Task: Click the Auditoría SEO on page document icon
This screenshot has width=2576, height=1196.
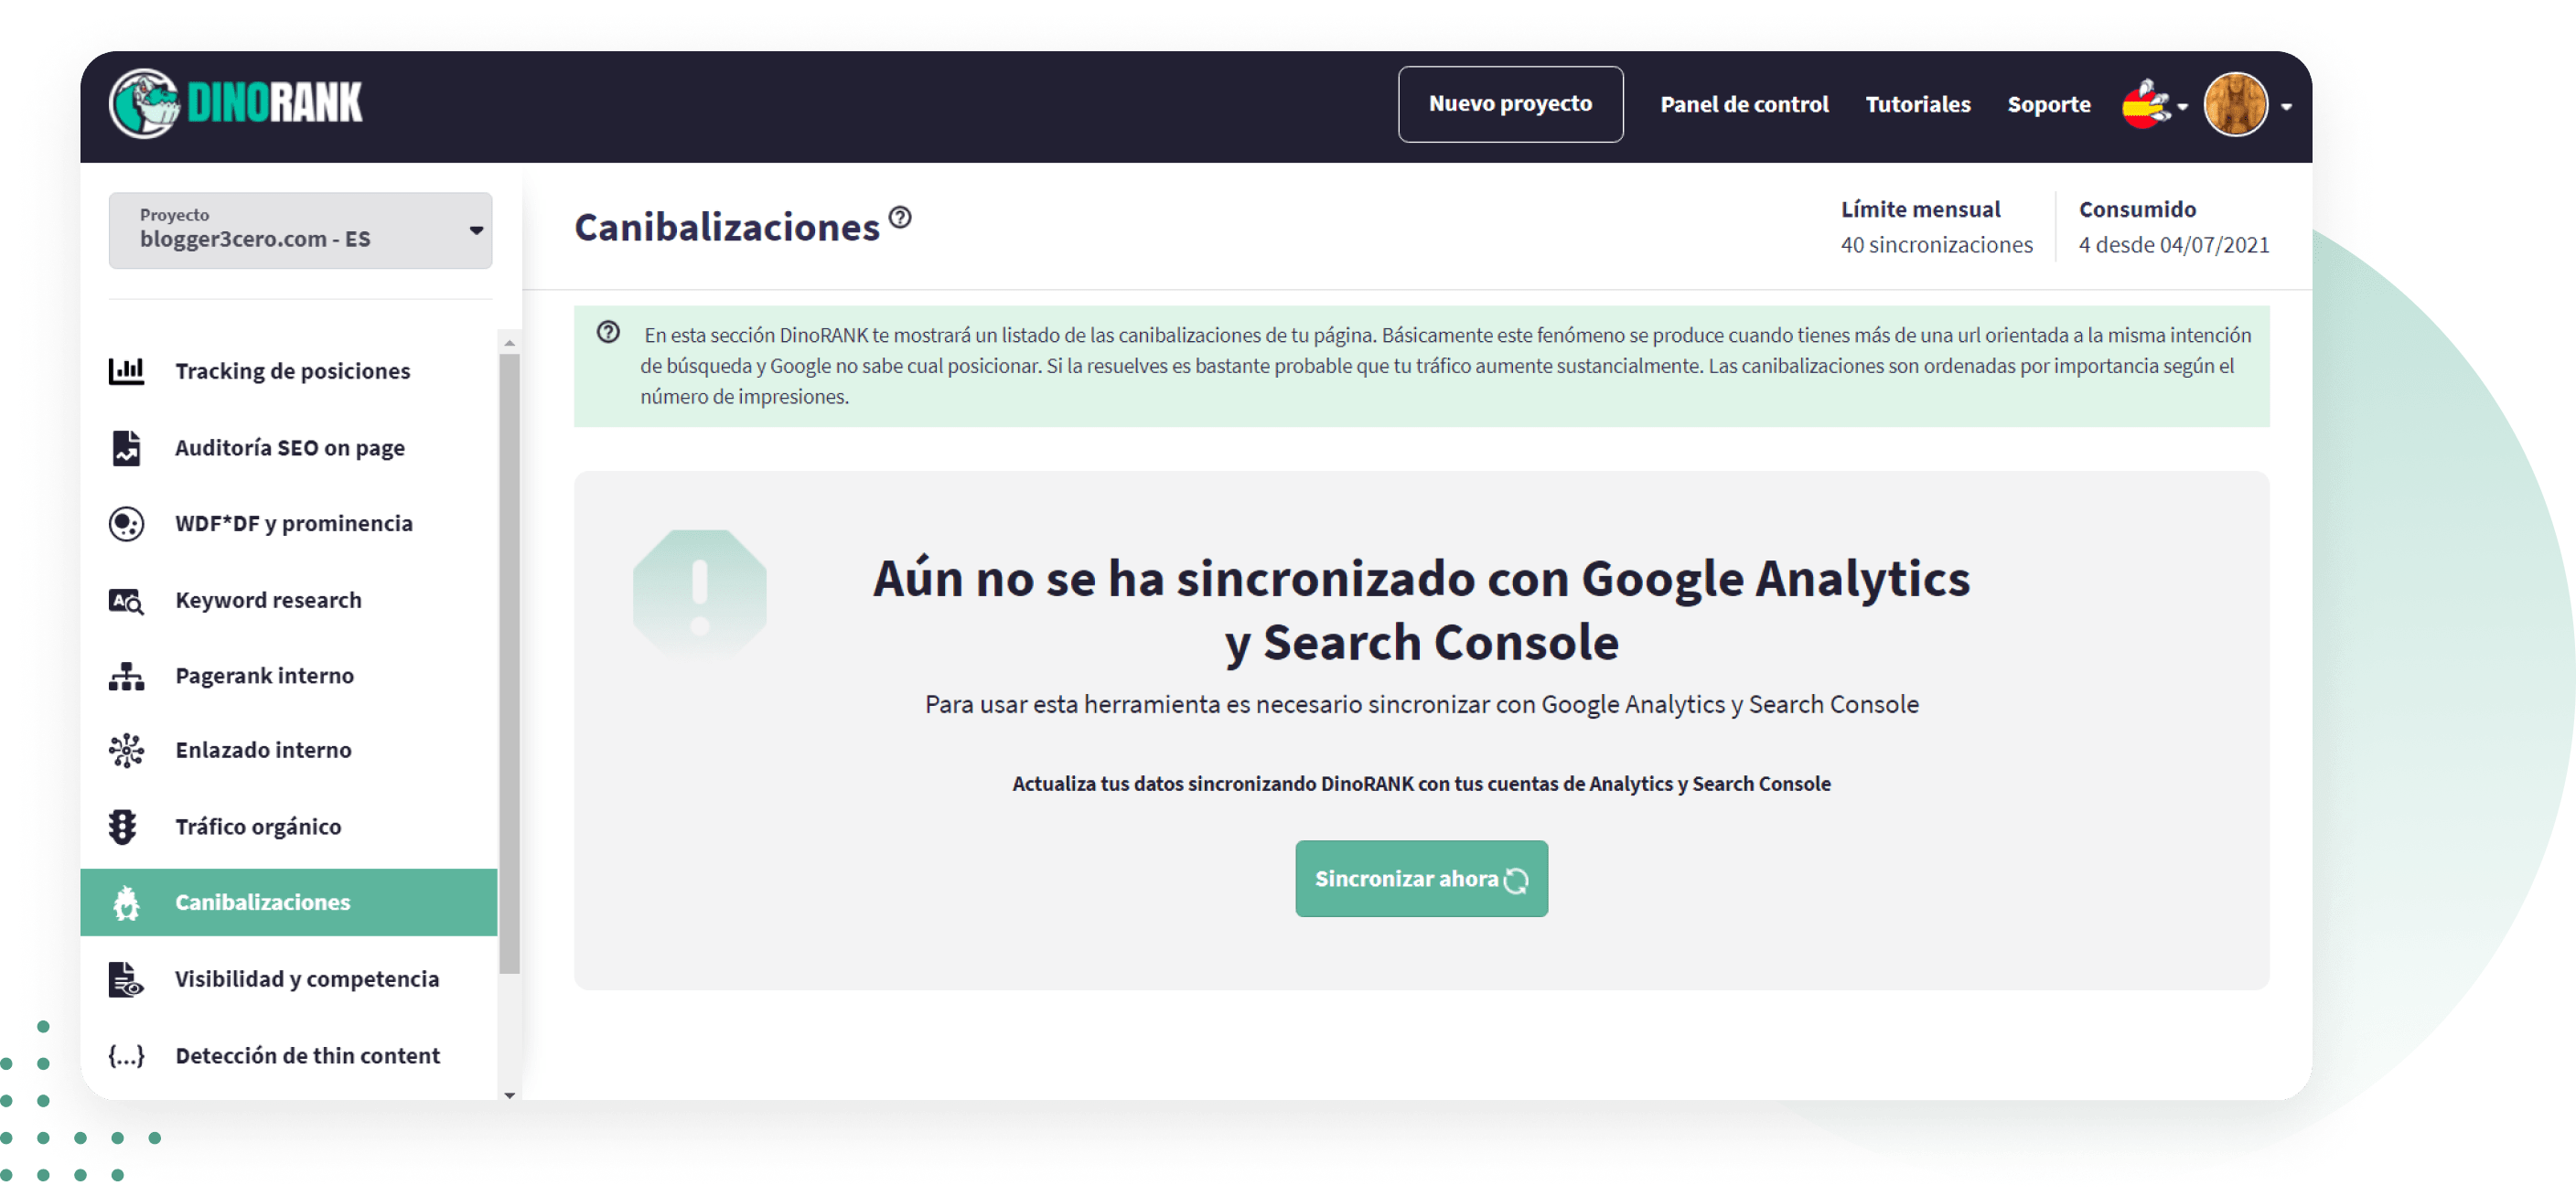Action: pos(126,448)
